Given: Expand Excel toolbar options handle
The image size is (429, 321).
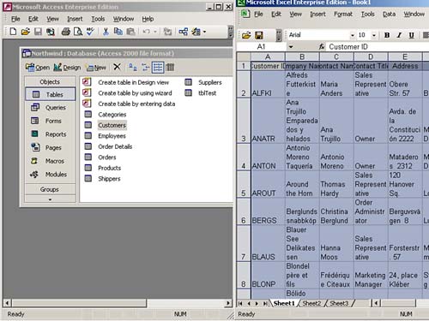Looking at the screenshot, I should 279,35.
